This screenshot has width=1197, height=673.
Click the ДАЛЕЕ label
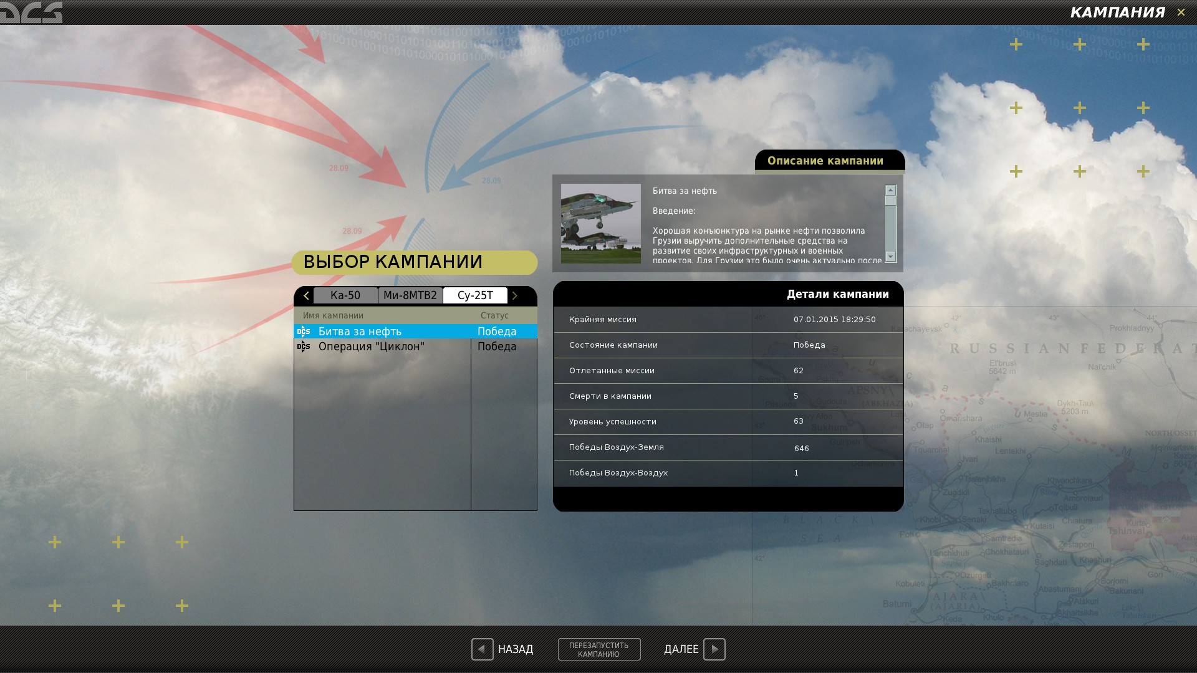[x=681, y=649]
